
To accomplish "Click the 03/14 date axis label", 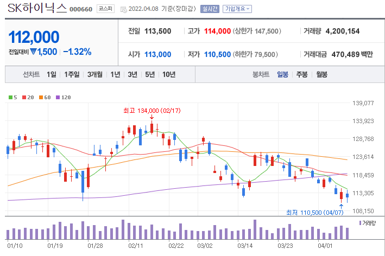I will pyautogui.click(x=245, y=246).
